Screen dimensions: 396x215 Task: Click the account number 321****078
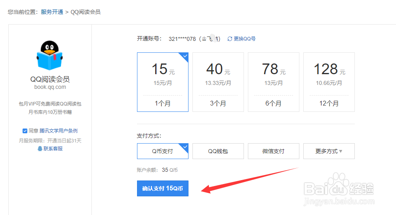point(182,39)
